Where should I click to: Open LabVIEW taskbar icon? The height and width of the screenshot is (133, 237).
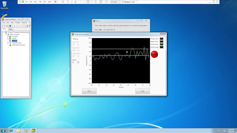point(33,131)
